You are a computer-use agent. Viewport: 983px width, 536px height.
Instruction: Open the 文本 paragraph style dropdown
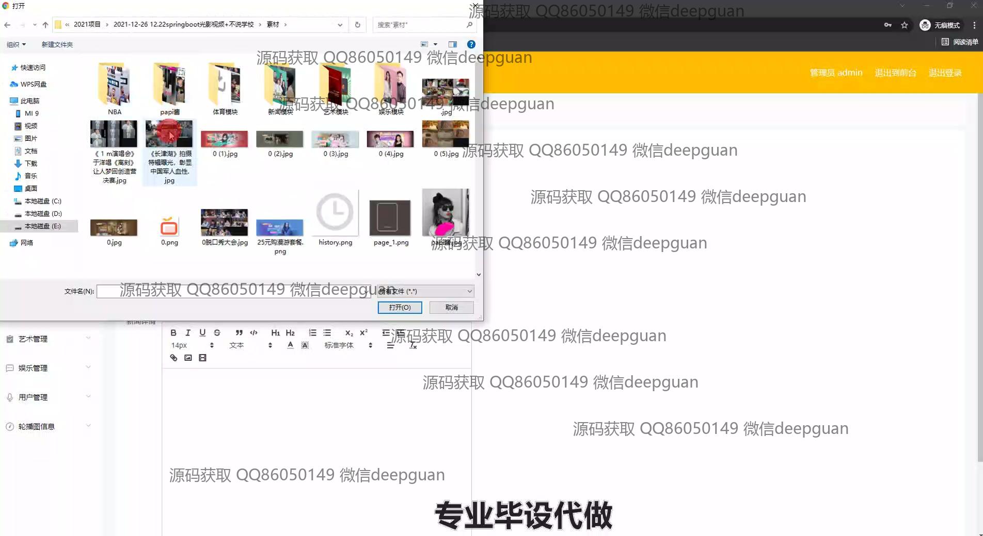pos(250,345)
